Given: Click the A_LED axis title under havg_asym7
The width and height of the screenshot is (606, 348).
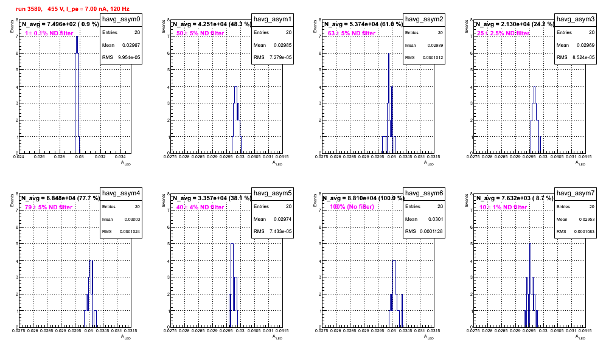Looking at the screenshot, I should pos(580,337).
